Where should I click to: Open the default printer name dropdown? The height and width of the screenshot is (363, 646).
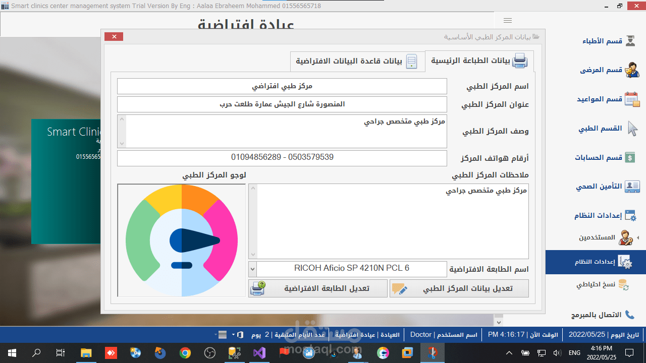click(253, 269)
